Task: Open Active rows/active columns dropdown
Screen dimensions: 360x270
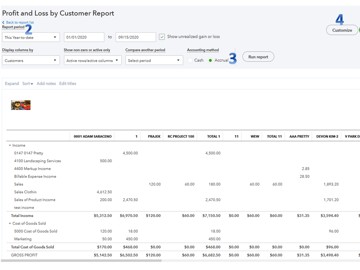Action: [93, 61]
